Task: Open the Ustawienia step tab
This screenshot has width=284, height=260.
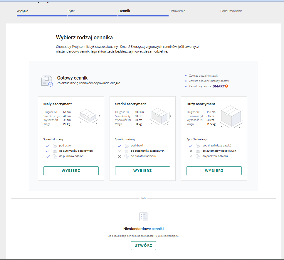Action: click(177, 11)
